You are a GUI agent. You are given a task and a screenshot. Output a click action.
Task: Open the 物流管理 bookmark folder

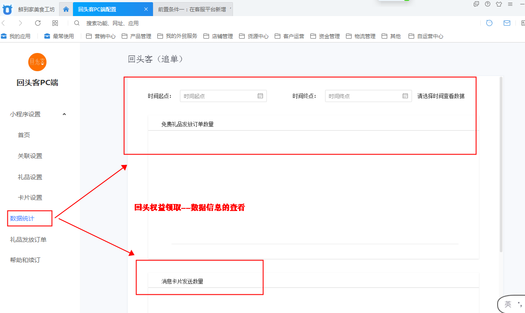click(x=361, y=36)
